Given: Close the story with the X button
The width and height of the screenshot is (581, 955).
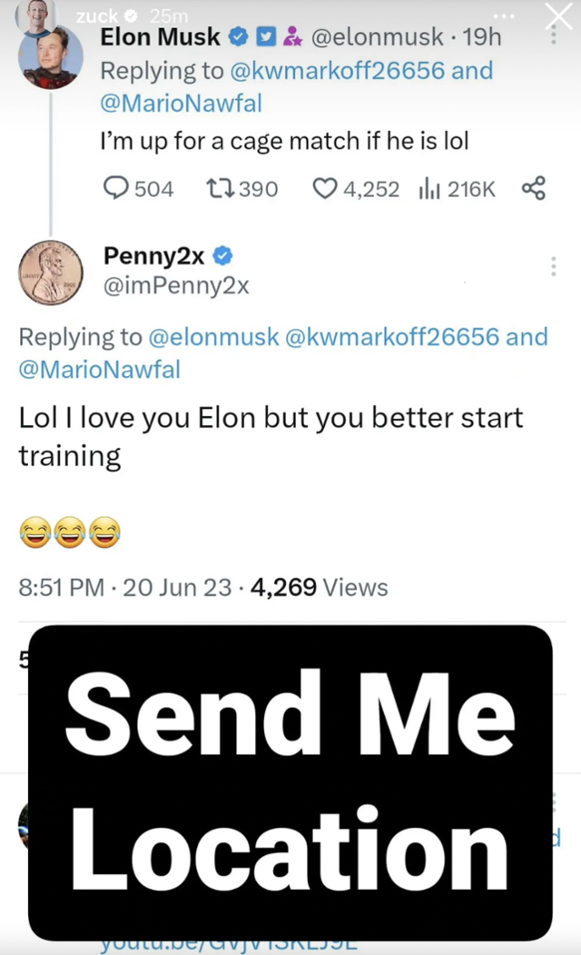Looking at the screenshot, I should [559, 15].
